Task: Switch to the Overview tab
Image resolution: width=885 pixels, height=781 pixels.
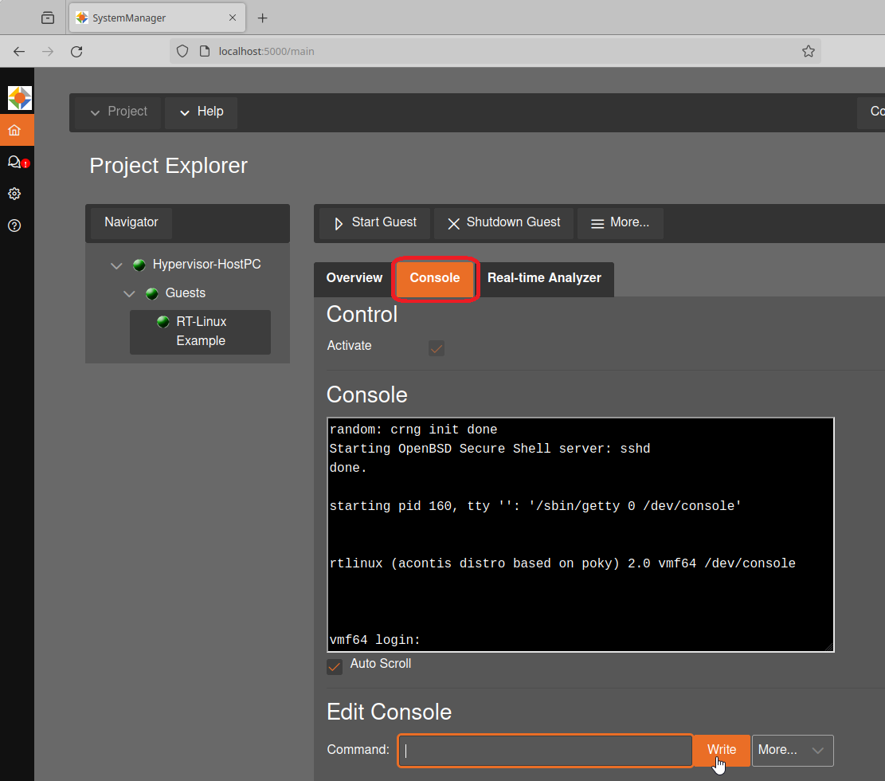Action: [353, 278]
